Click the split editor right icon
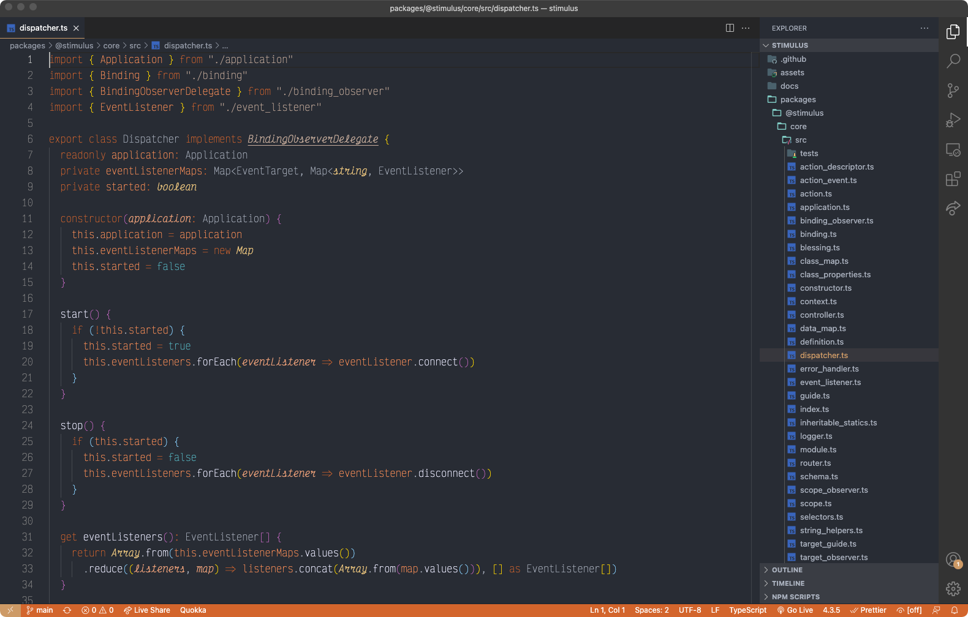Image resolution: width=968 pixels, height=617 pixels. point(730,28)
